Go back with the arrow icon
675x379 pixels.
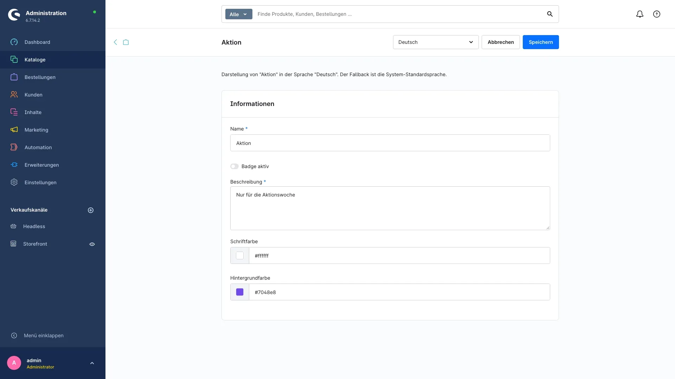(115, 42)
